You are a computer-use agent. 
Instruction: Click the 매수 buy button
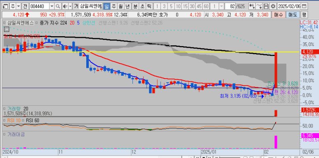[x=278, y=15]
